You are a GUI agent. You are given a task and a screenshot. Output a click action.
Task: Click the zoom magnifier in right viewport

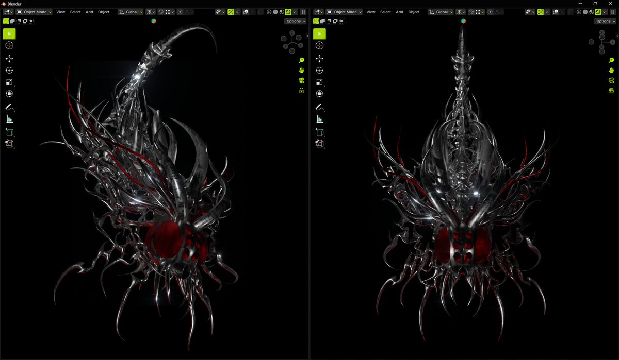[612, 60]
